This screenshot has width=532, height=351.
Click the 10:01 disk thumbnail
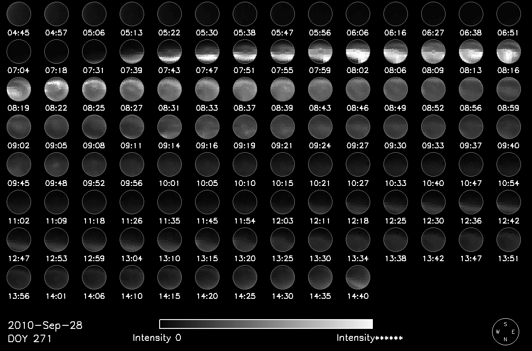169,165
